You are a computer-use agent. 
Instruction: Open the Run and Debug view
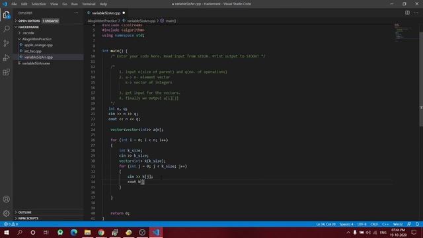coord(6,58)
